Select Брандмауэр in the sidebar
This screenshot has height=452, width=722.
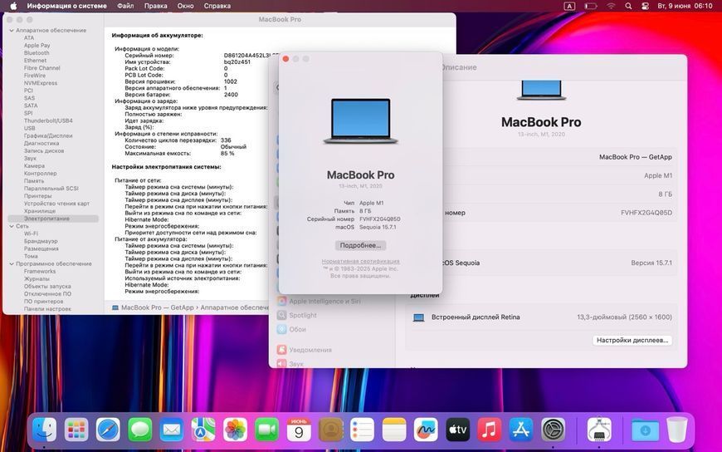[x=41, y=241]
